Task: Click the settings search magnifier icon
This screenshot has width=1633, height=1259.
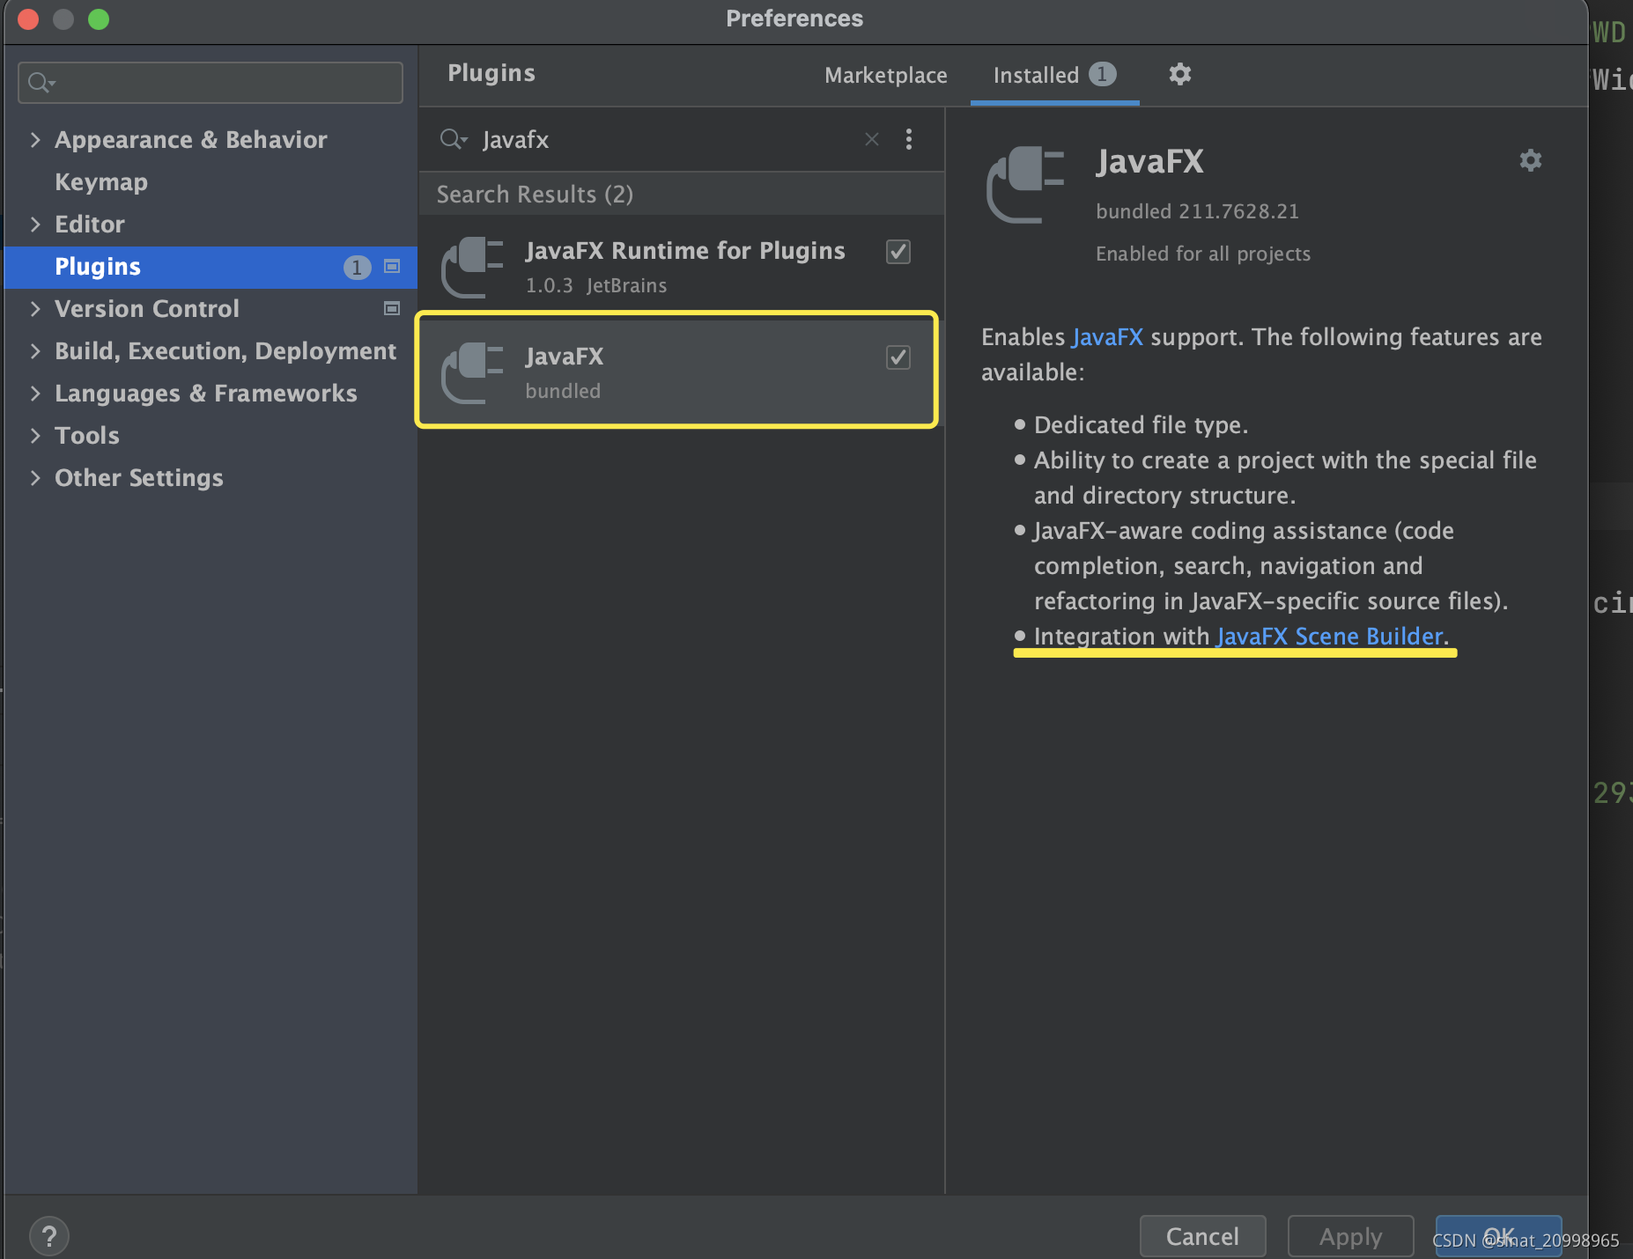Action: click(x=41, y=83)
